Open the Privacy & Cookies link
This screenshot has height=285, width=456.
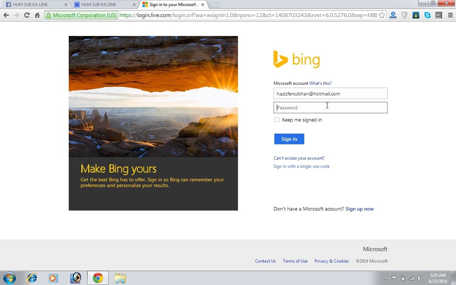coord(332,261)
